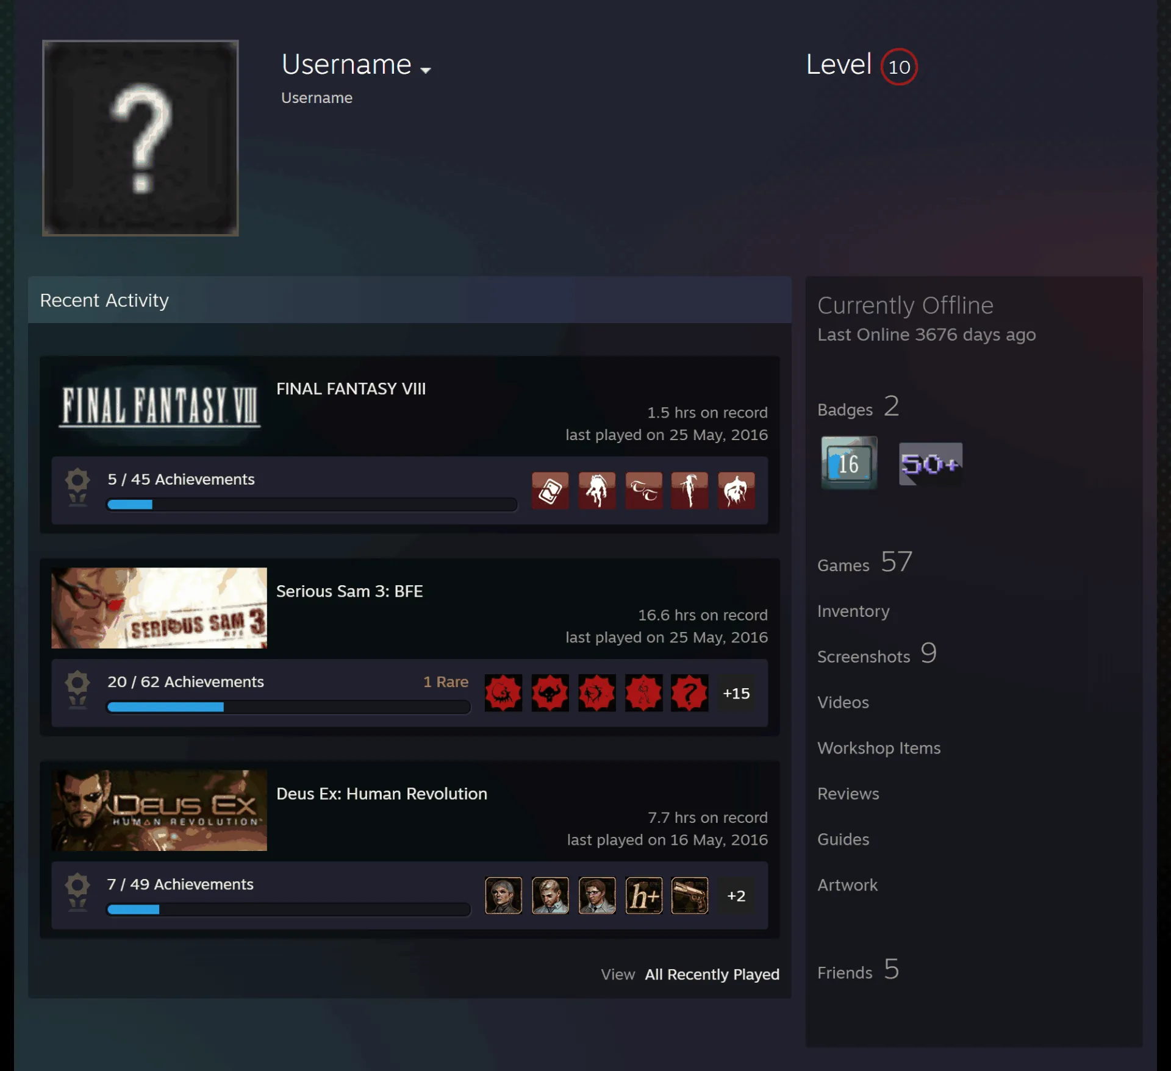The width and height of the screenshot is (1171, 1071).
Task: Click the pistol Deus Ex achievement icon
Action: 690,895
